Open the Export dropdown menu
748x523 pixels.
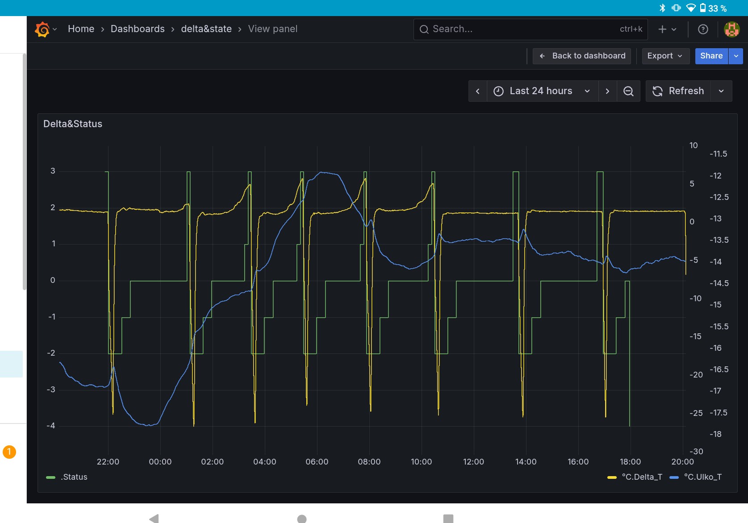[665, 56]
